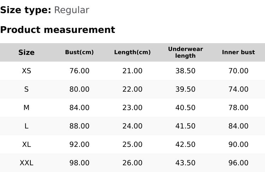Select the XS size row label
The width and height of the screenshot is (265, 172).
click(x=26, y=71)
